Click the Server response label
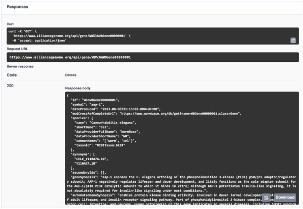 pos(20,66)
